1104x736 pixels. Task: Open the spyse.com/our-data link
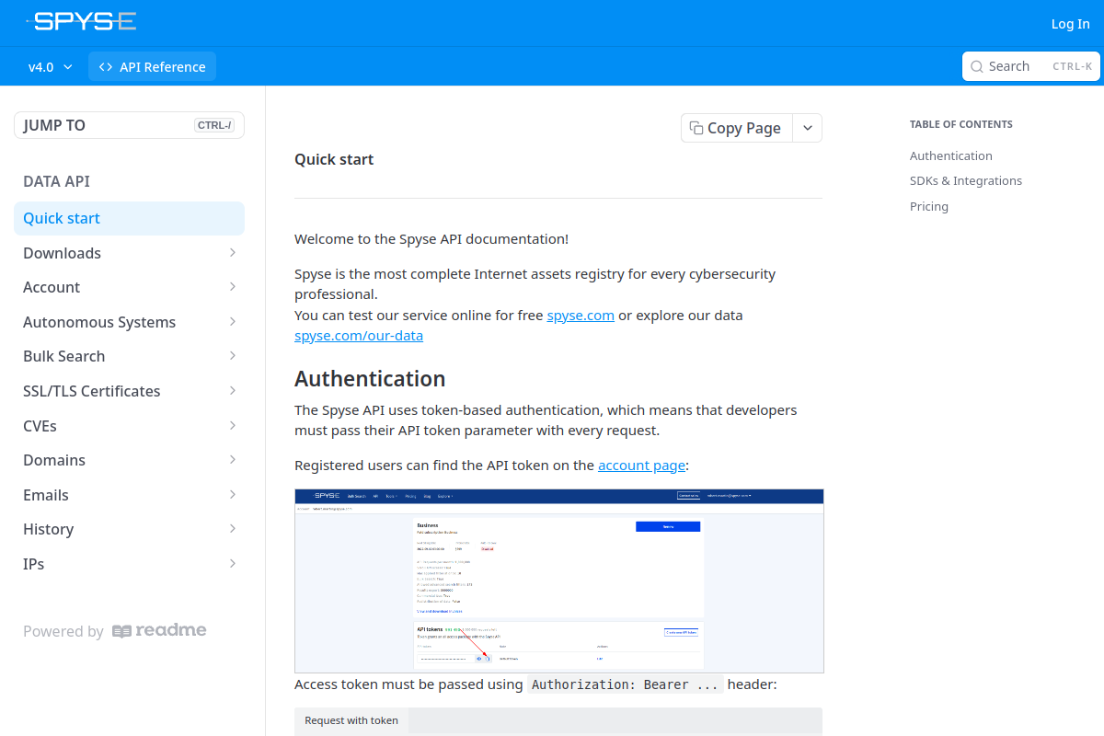(x=359, y=336)
